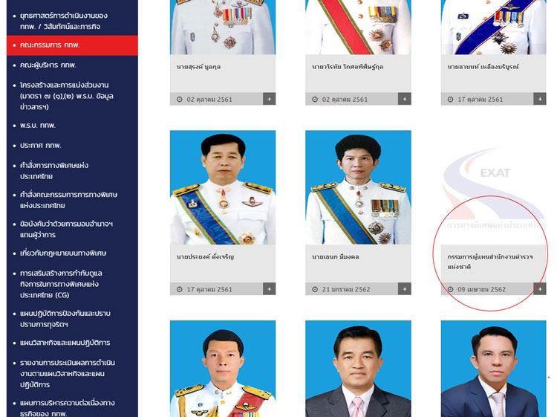Click นายประยงค์ ตั้งเจริญ name link
The width and height of the screenshot is (557, 417).
click(205, 256)
